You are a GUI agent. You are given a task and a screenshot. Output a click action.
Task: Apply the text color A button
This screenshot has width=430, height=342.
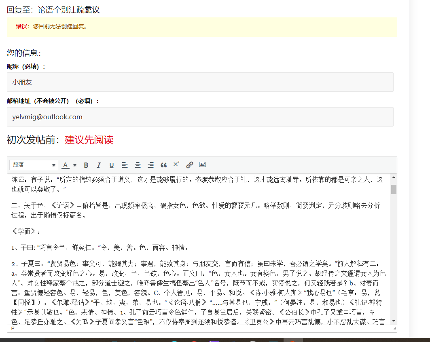(65, 165)
